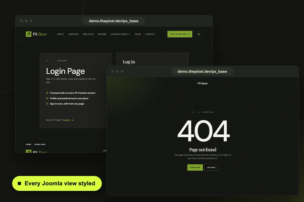
Task: Click Login Page breadcrumb entry
Action: [x=40, y=144]
